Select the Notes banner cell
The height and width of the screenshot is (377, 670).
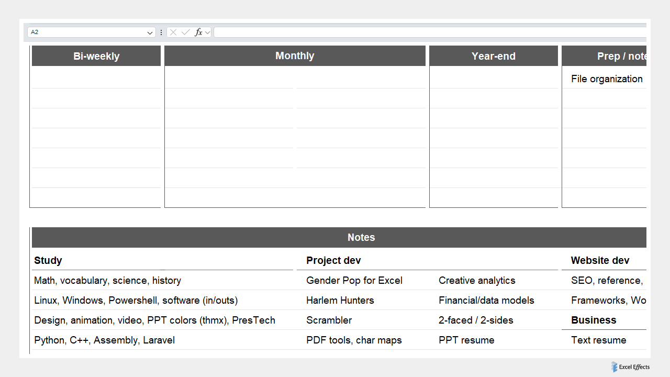361,237
